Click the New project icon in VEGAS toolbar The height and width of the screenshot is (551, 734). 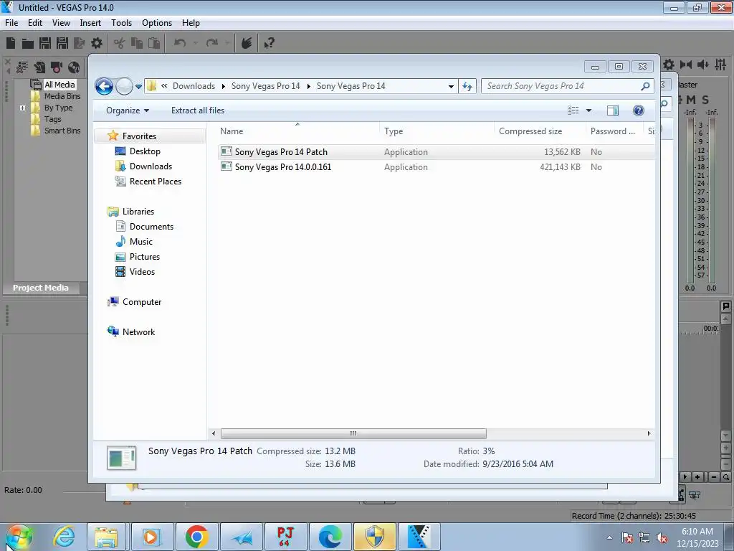coord(11,43)
